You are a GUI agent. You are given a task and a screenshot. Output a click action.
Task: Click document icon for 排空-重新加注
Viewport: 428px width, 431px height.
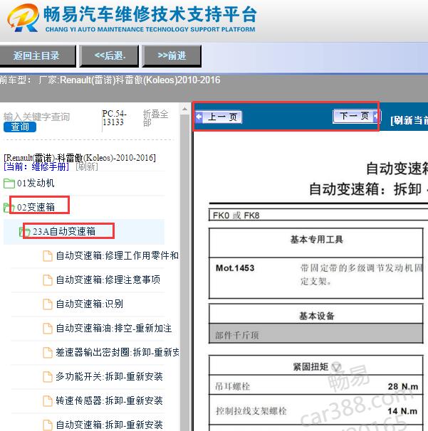click(x=48, y=328)
